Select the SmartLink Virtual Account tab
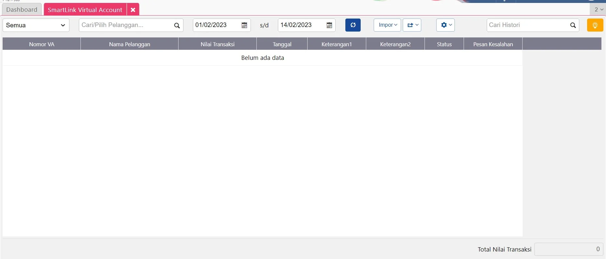Screen dimensions: 606x259 tap(85, 10)
